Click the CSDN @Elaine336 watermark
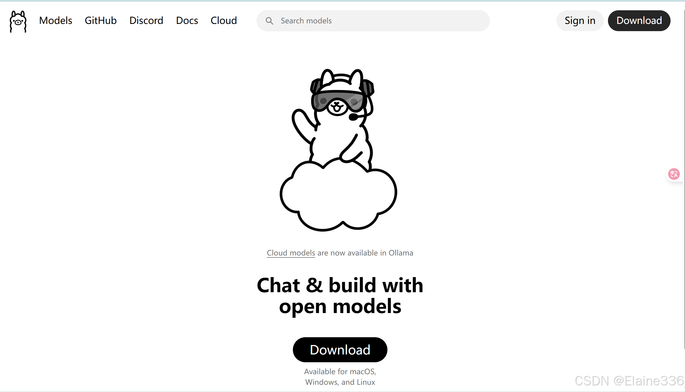The height and width of the screenshot is (392, 685). (629, 381)
